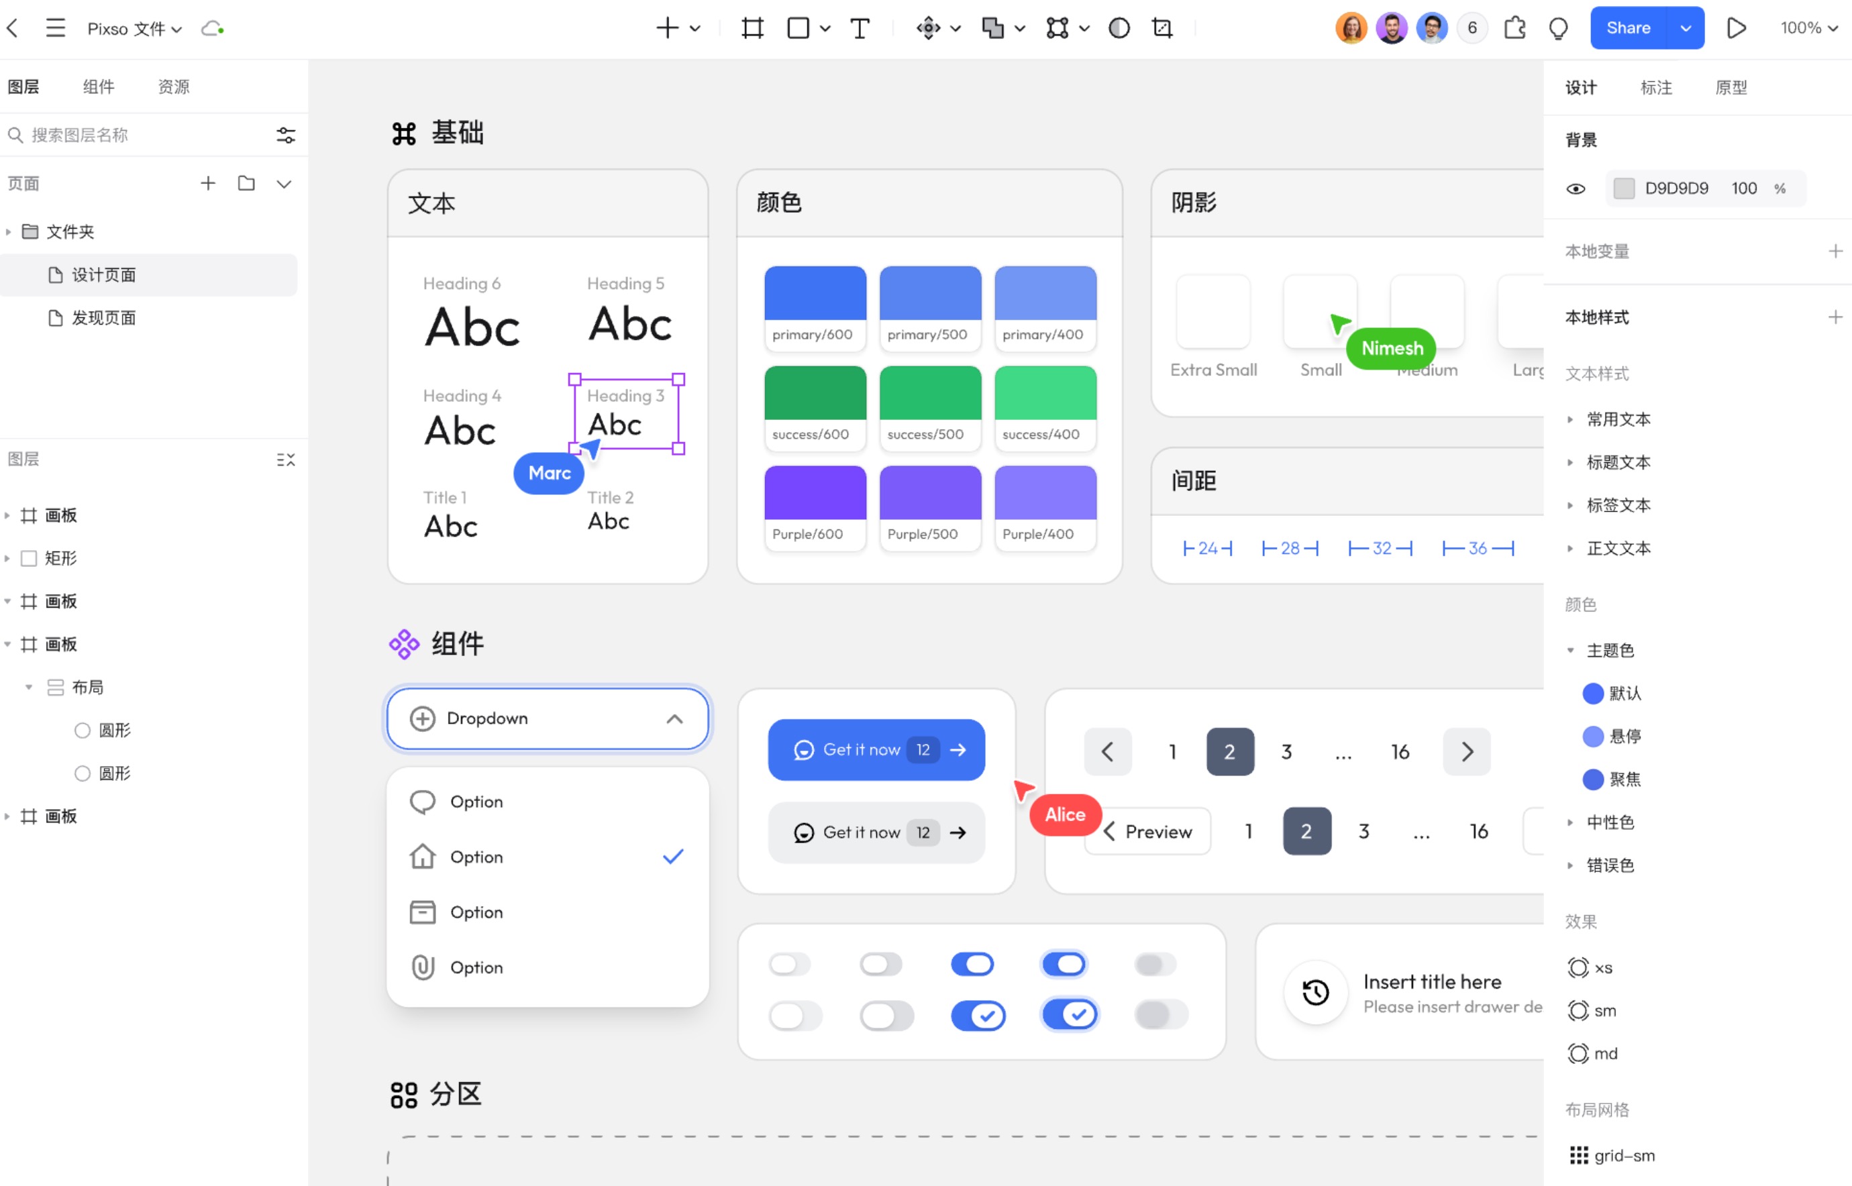Expand the 文件夹 folder

(x=9, y=232)
